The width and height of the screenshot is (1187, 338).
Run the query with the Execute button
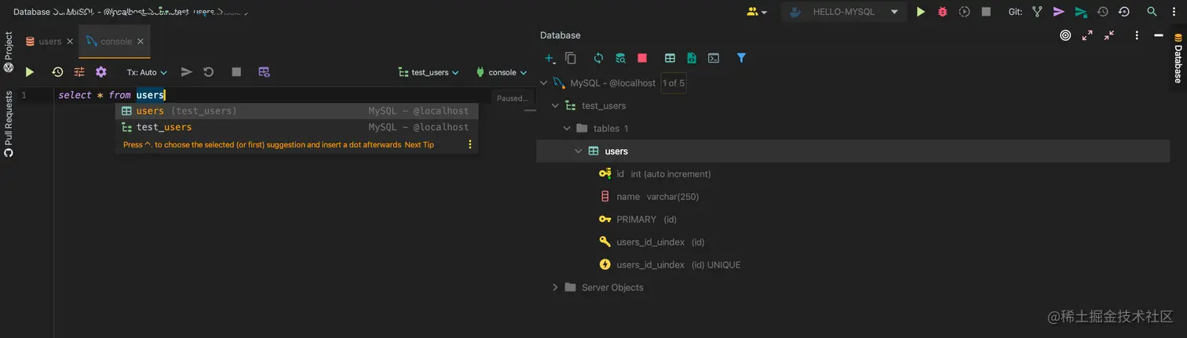pos(30,72)
